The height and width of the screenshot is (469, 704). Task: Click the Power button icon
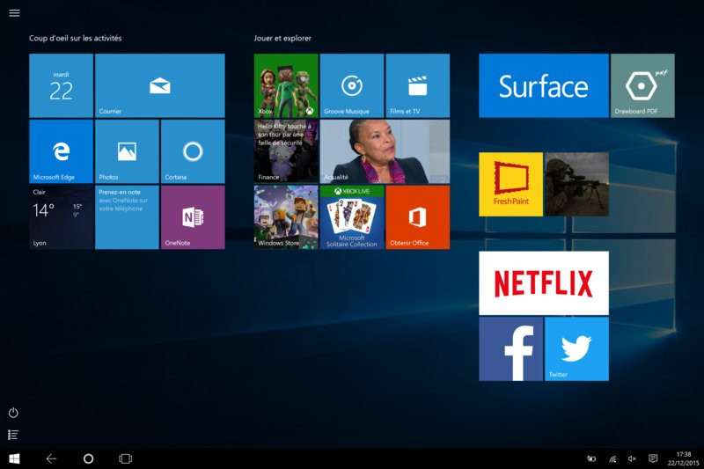click(x=13, y=413)
